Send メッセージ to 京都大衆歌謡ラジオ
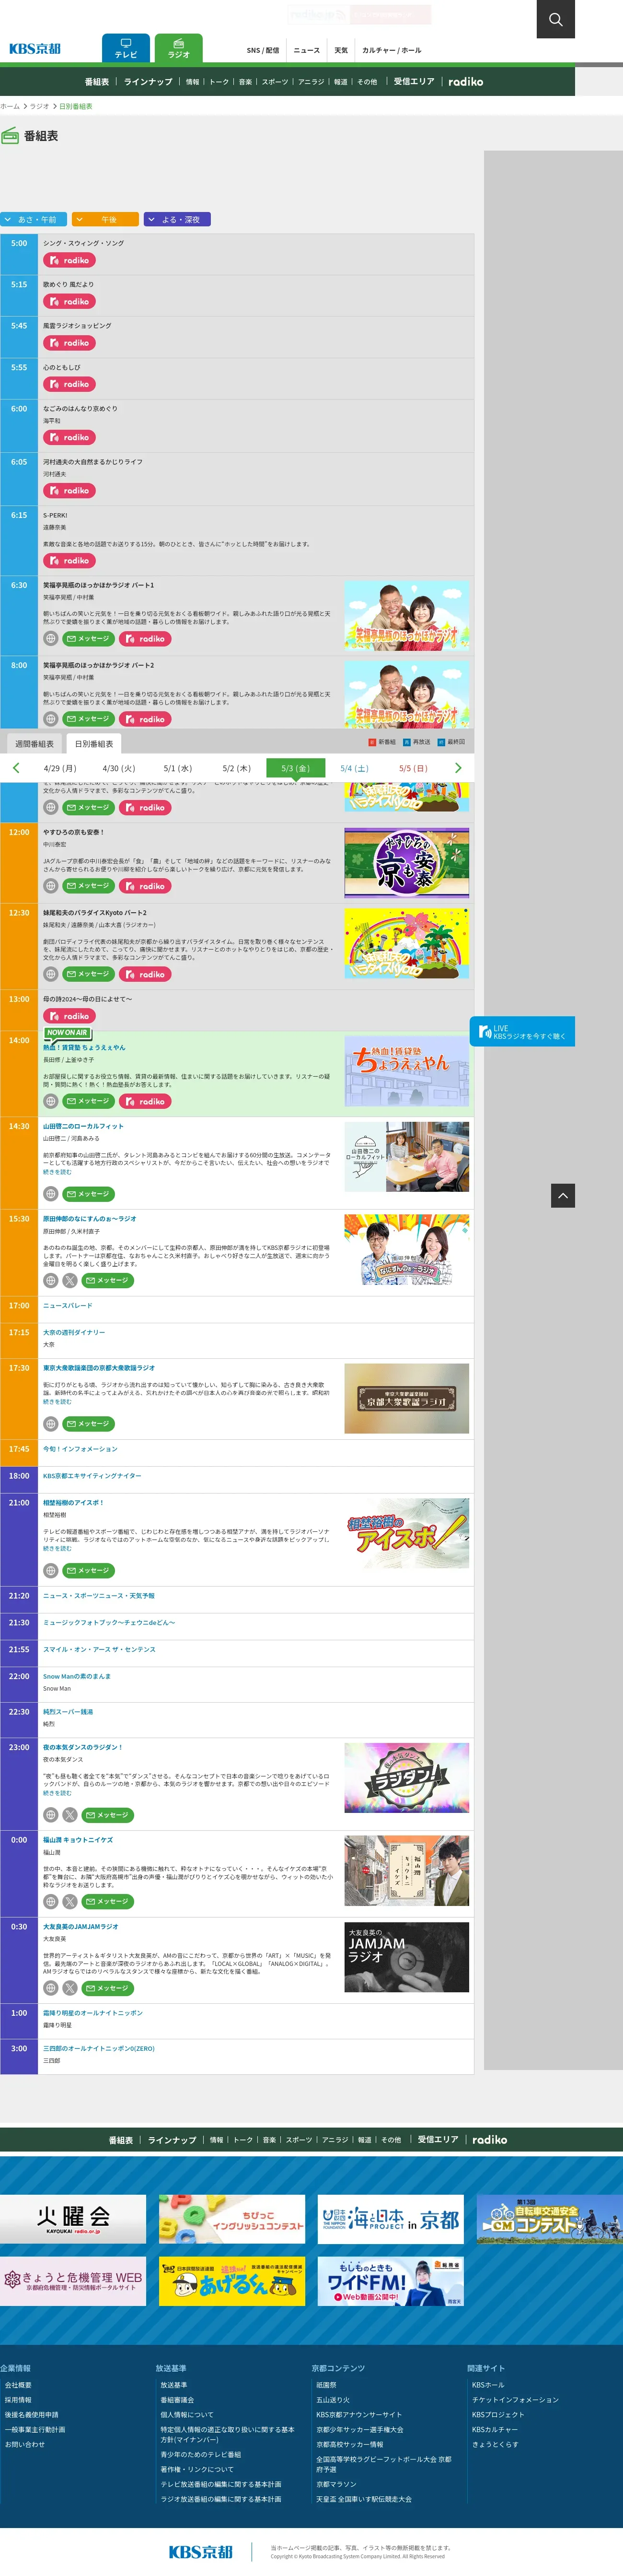The width and height of the screenshot is (623, 2576). tap(88, 1423)
